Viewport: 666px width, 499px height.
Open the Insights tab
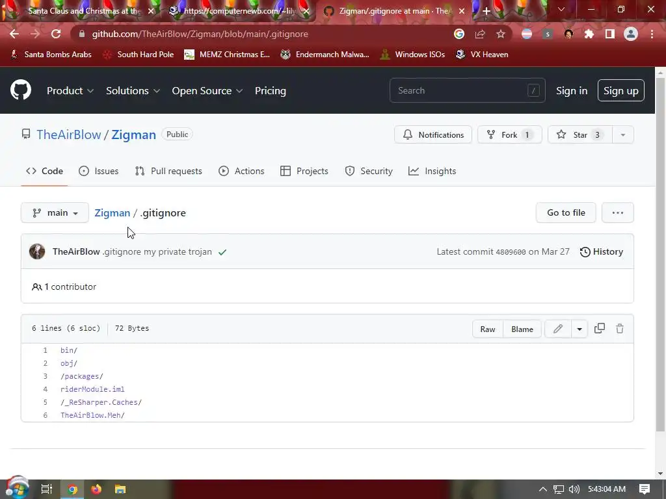pyautogui.click(x=432, y=171)
